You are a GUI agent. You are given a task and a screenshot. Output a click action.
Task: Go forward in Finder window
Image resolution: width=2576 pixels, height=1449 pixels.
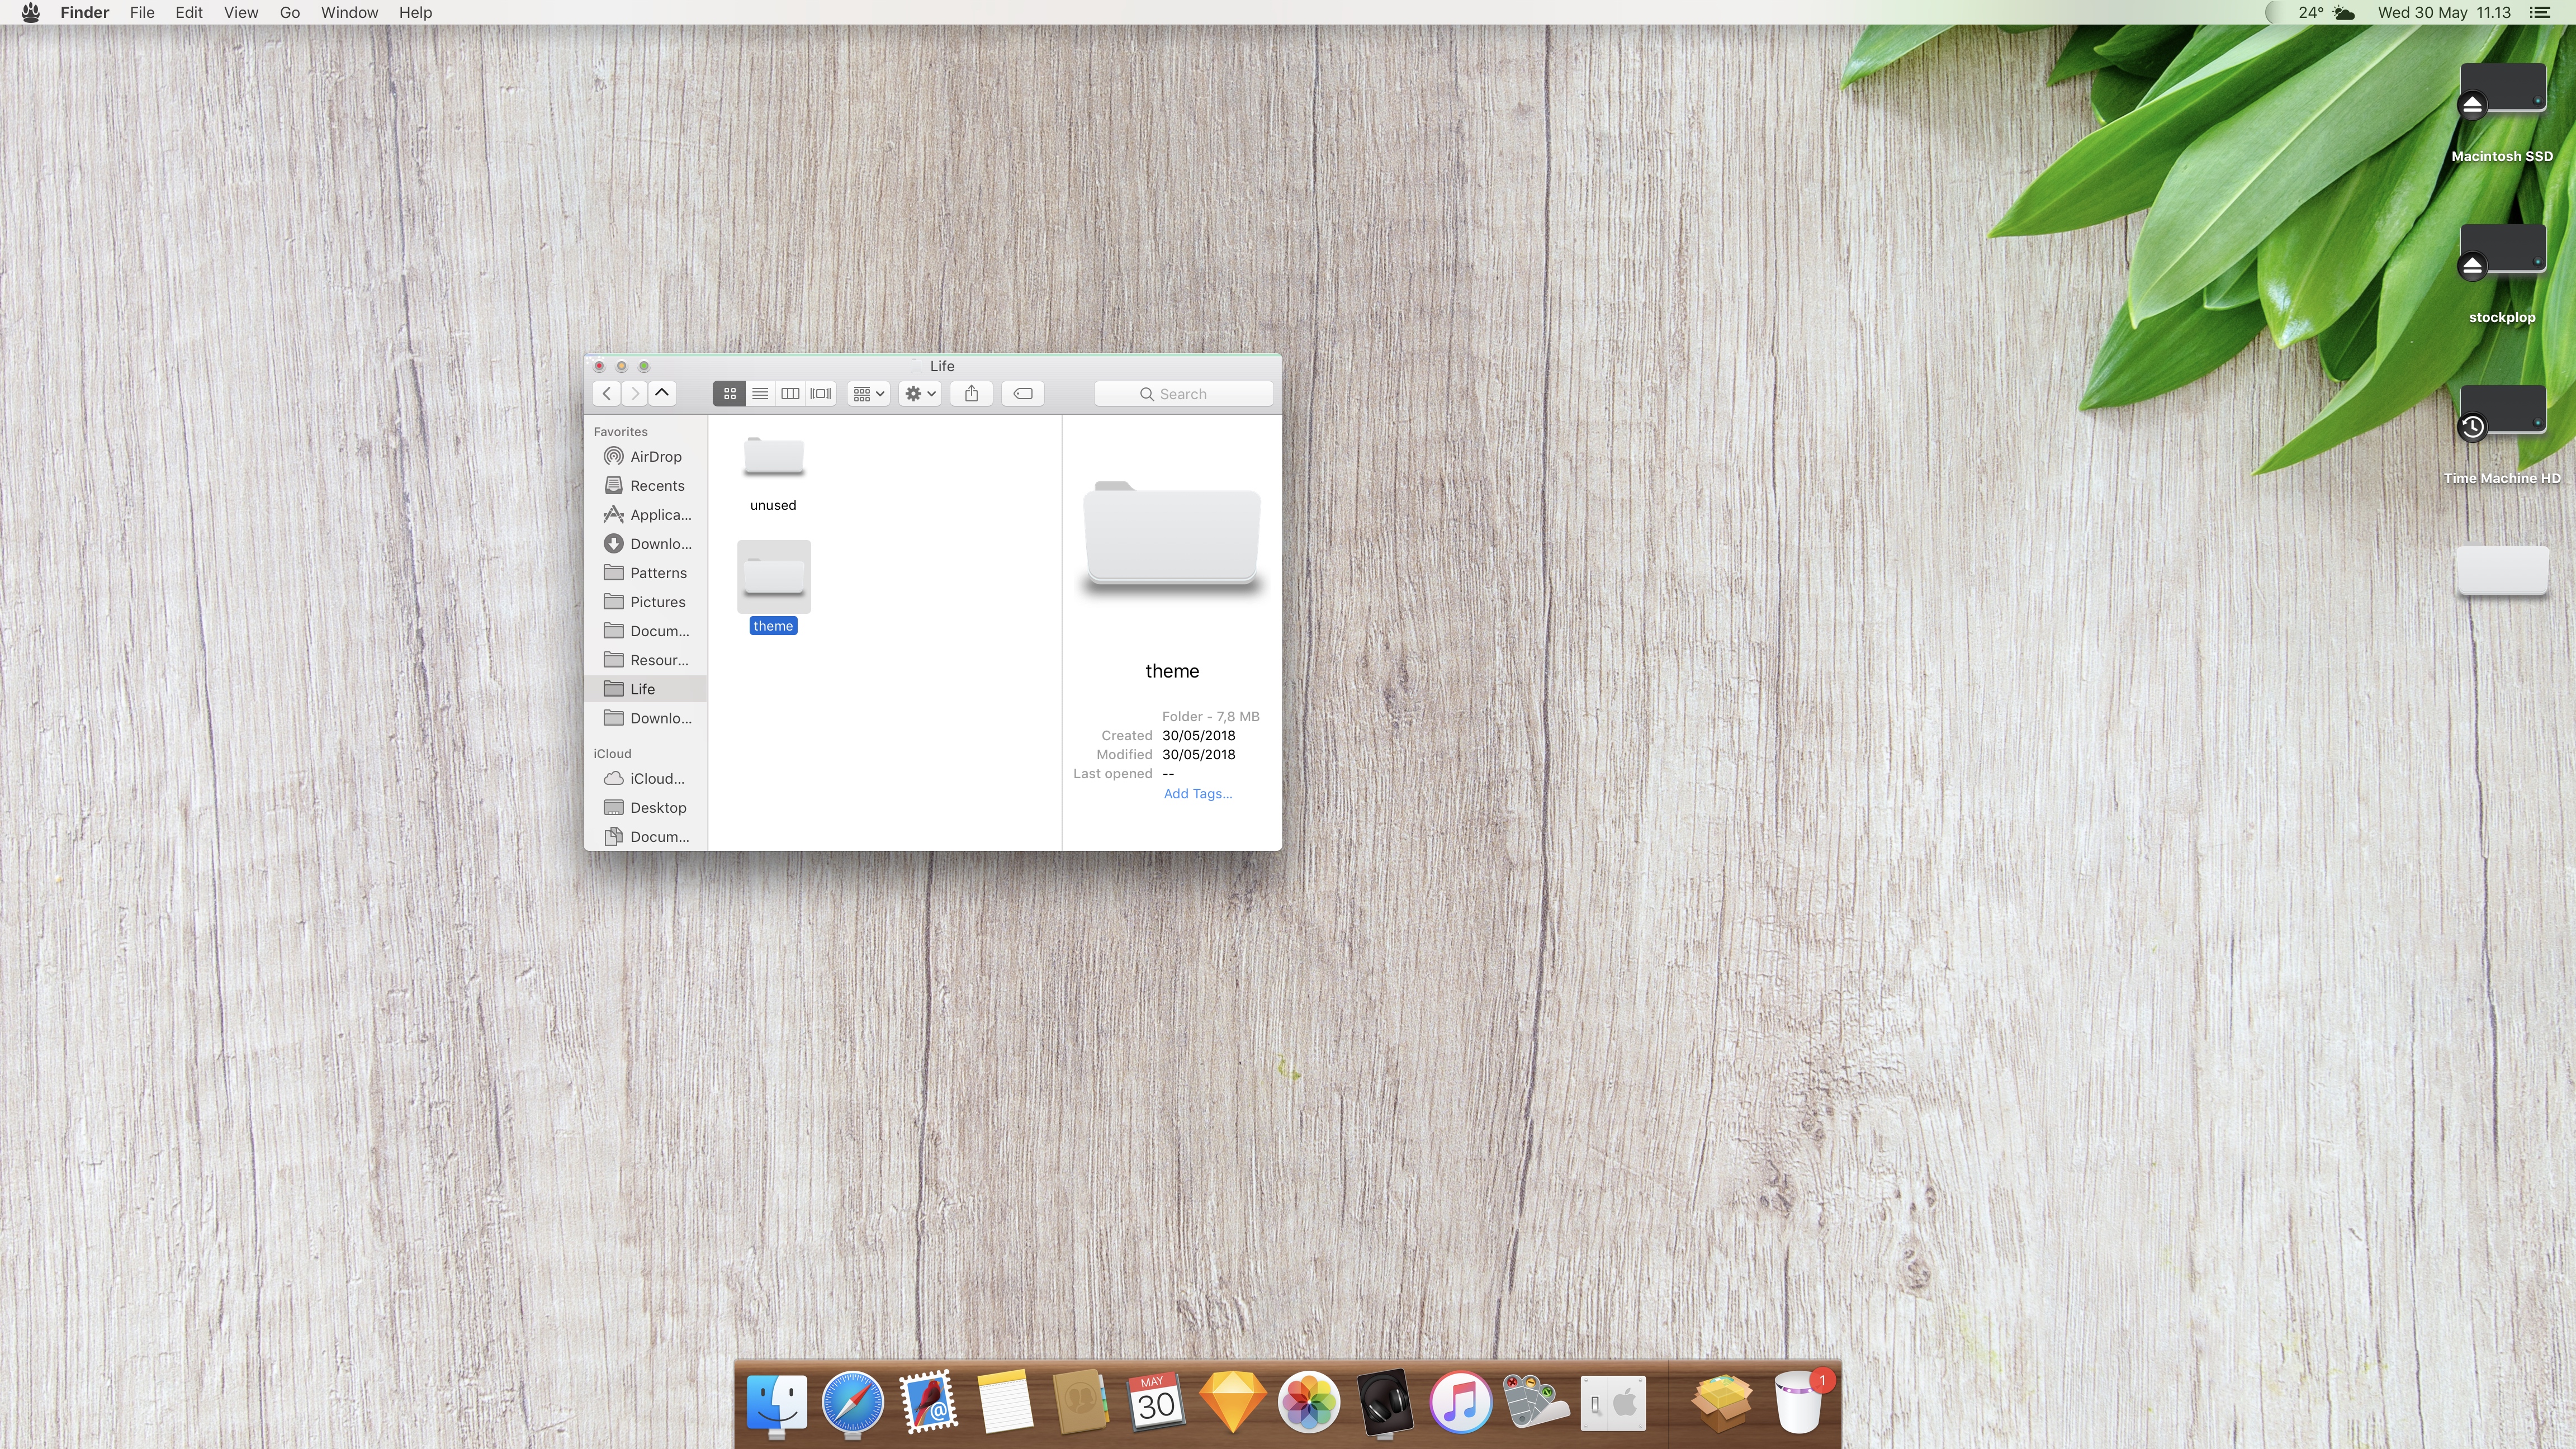point(634,394)
